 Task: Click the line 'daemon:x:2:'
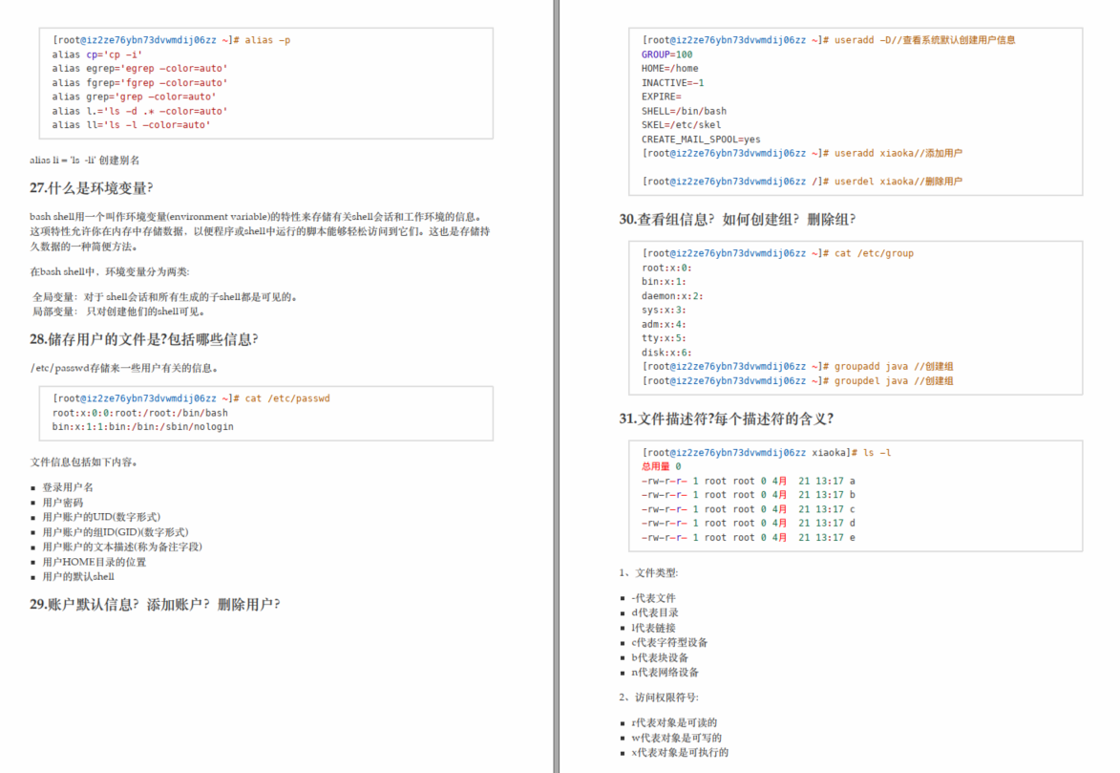[x=672, y=296]
